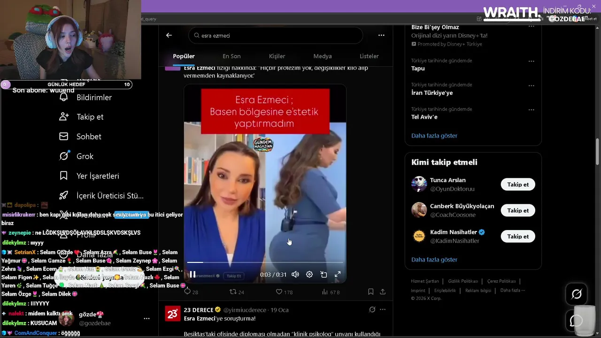Expand video to fullscreen
This screenshot has width=601, height=338.
click(338, 274)
